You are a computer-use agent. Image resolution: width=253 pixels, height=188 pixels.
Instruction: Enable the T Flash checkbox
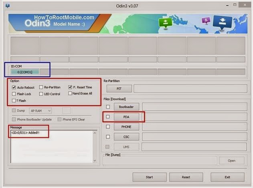14,101
